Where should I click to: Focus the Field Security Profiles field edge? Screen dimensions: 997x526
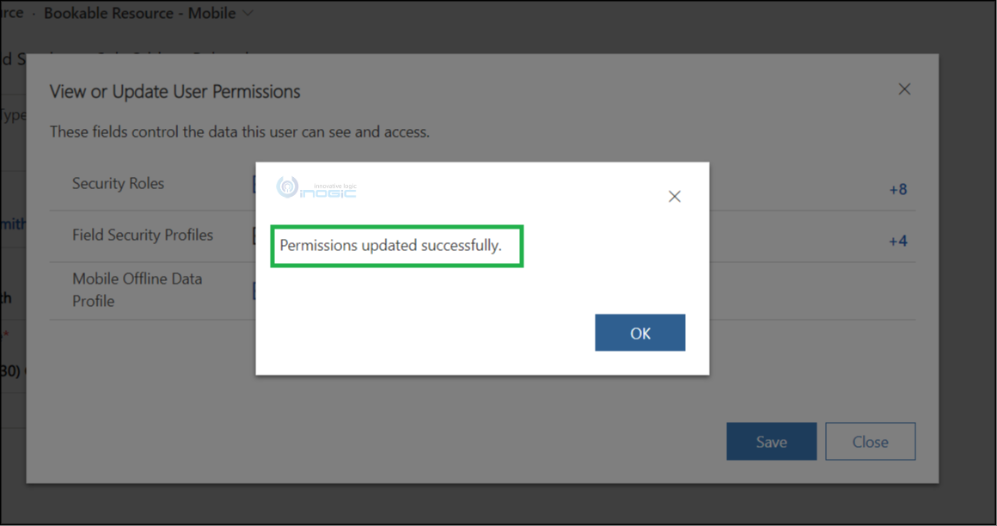tap(254, 236)
